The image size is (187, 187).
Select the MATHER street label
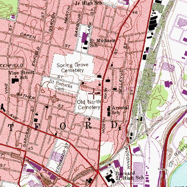pos(26,96)
